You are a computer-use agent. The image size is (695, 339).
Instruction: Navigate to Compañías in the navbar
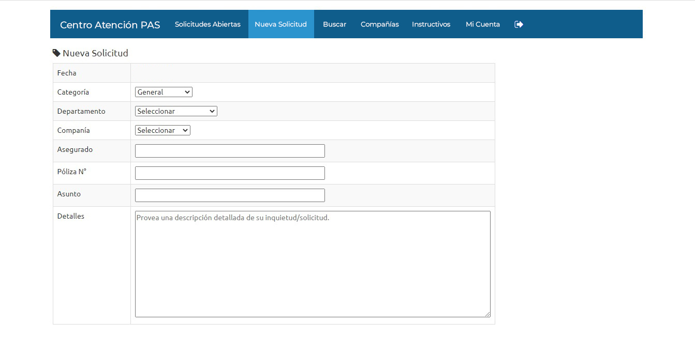(379, 24)
